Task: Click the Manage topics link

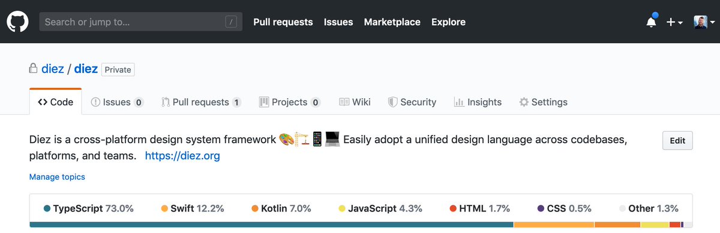Action: 57,177
